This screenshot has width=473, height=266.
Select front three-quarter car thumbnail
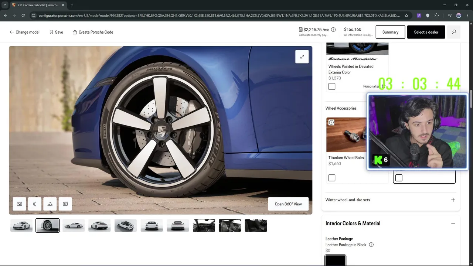click(x=21, y=225)
